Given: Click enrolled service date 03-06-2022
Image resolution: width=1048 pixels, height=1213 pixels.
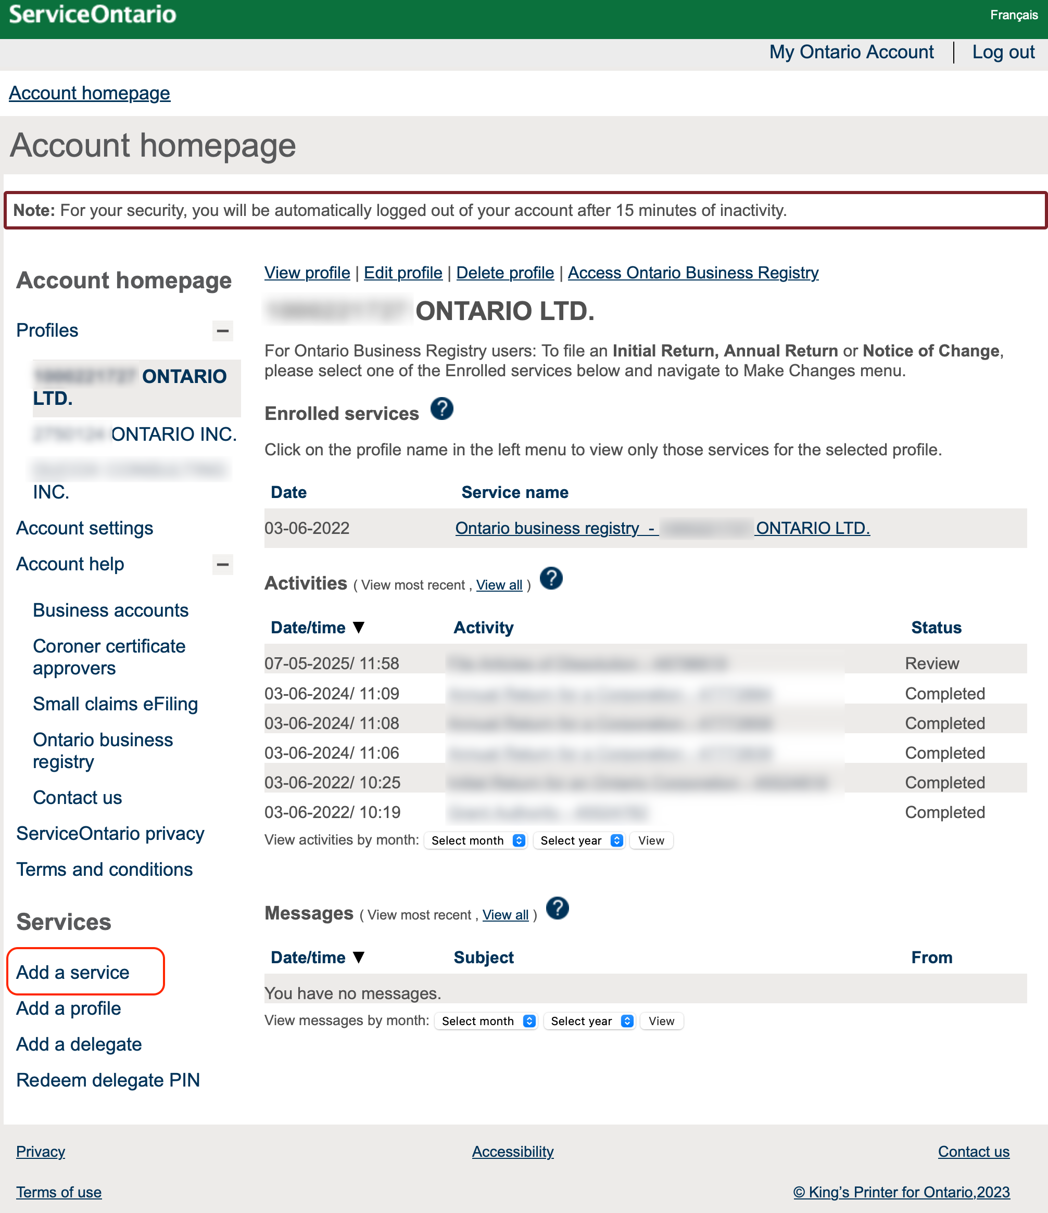Looking at the screenshot, I should click(x=307, y=528).
